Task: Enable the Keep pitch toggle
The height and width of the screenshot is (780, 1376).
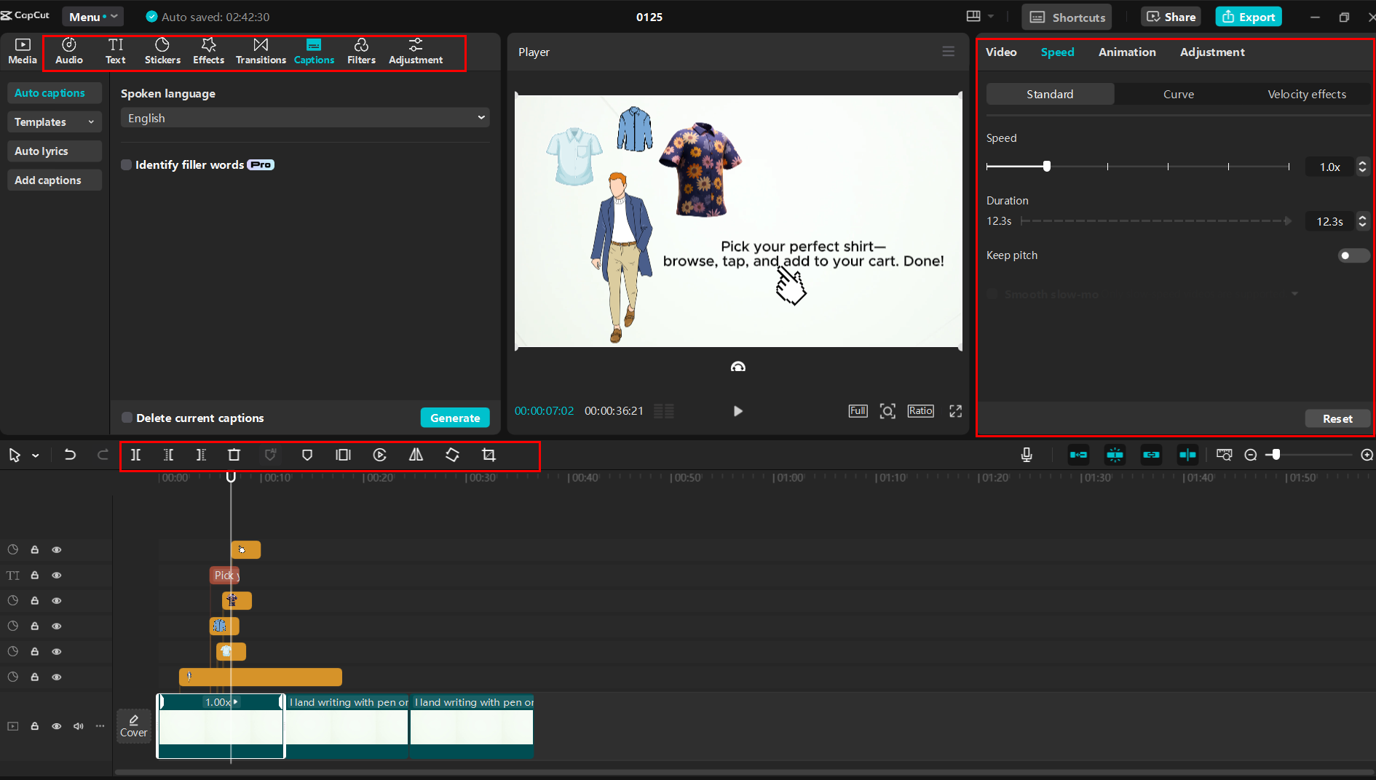Action: (x=1353, y=255)
